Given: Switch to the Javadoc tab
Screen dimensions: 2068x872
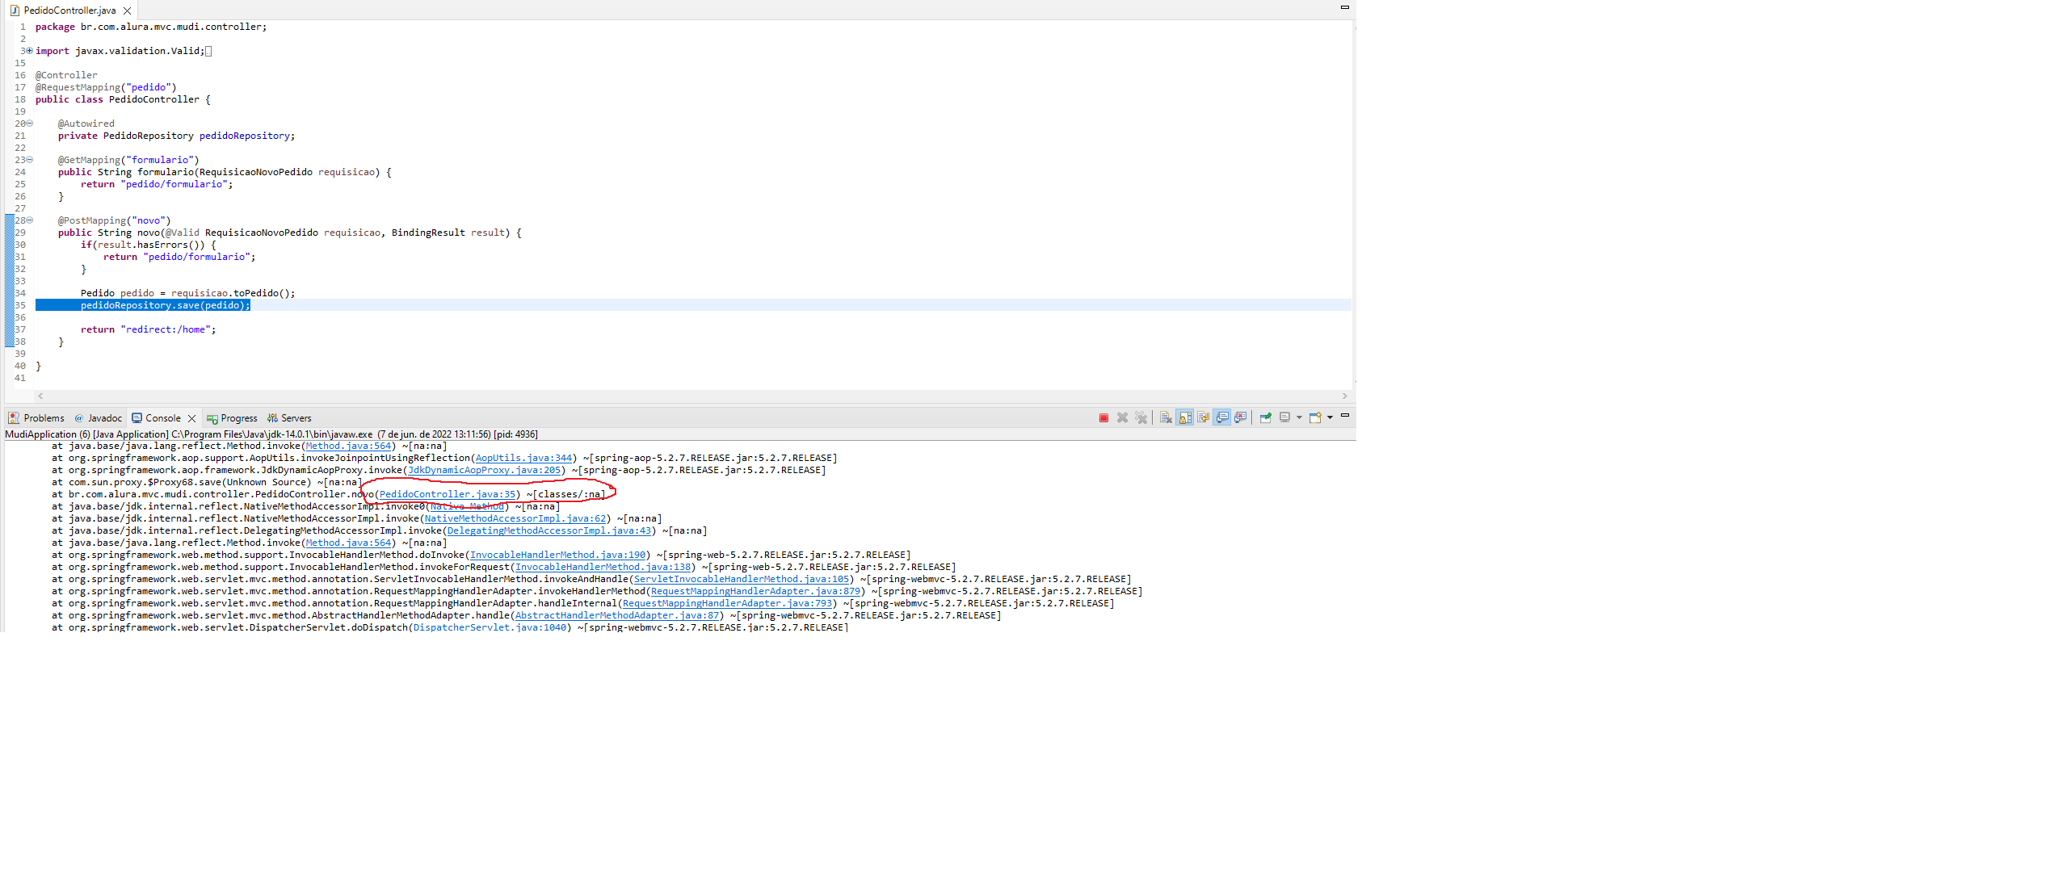Looking at the screenshot, I should [x=98, y=418].
